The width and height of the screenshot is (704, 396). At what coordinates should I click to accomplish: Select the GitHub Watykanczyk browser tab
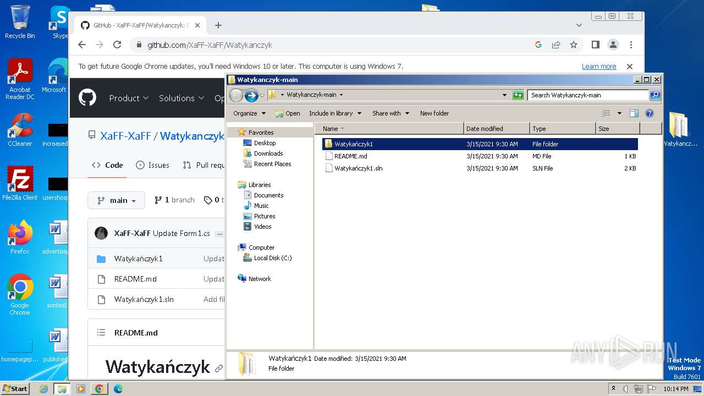[x=140, y=25]
